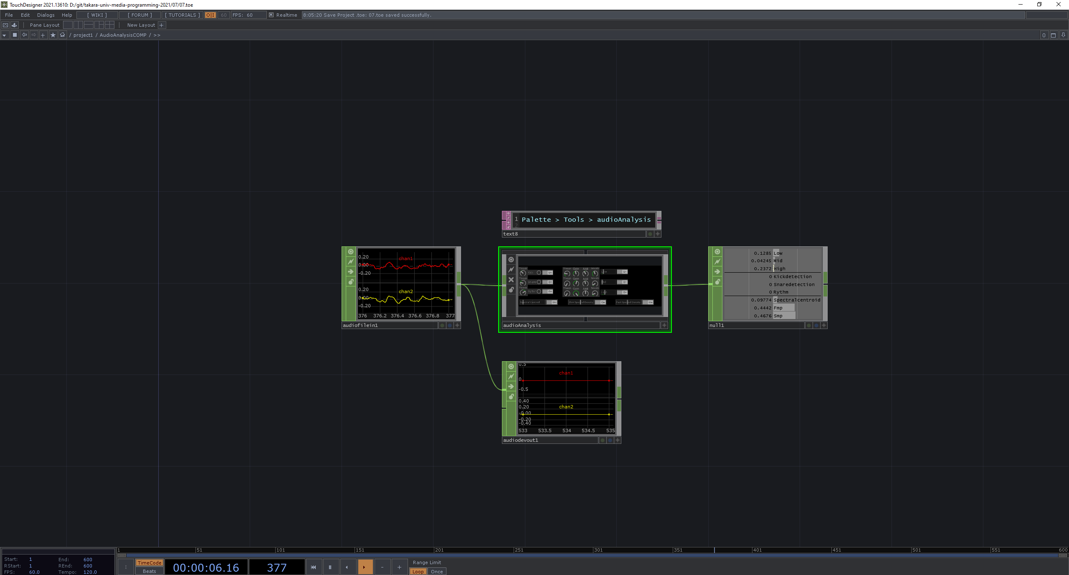
Task: Click the home network icon in path bar
Action: (x=63, y=35)
